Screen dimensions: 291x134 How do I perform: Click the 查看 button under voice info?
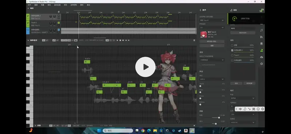coord(212,46)
